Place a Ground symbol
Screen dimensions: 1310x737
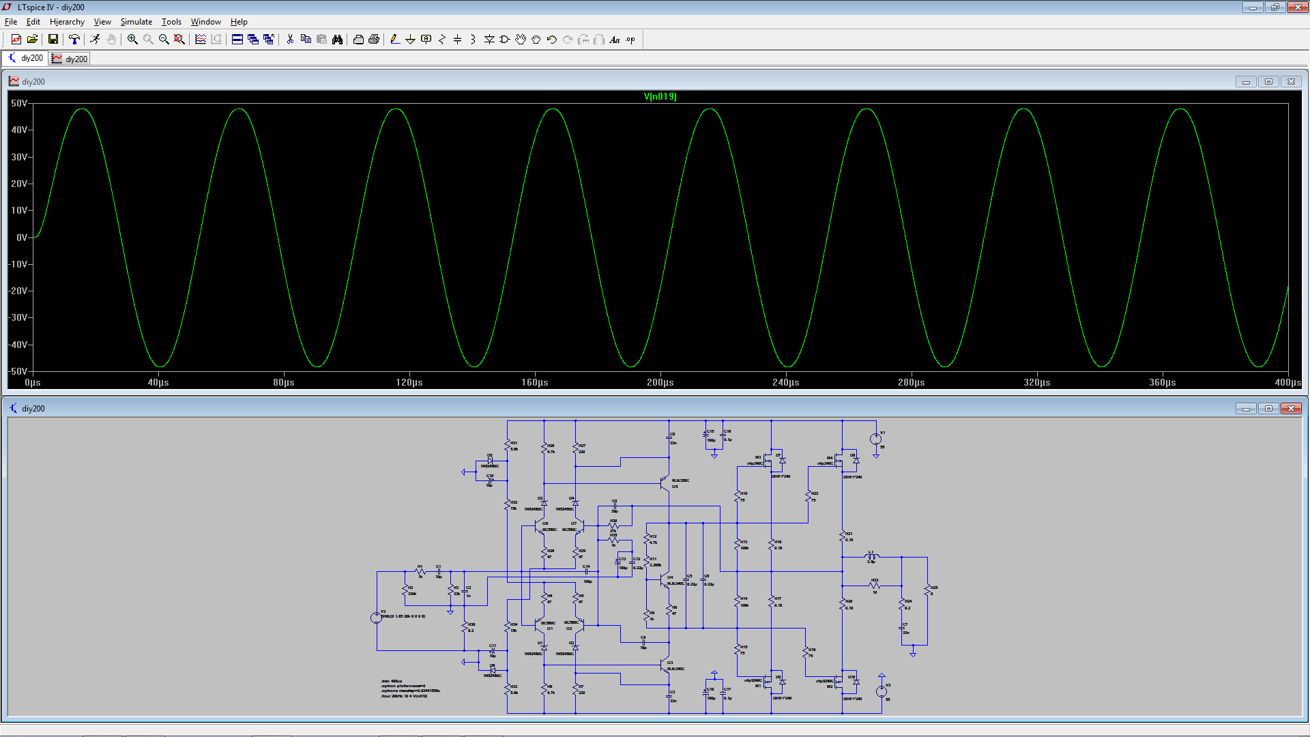[411, 40]
